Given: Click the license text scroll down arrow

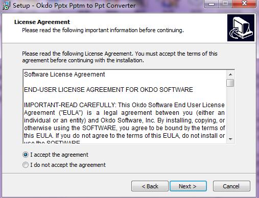Looking at the screenshot, I should (x=230, y=139).
